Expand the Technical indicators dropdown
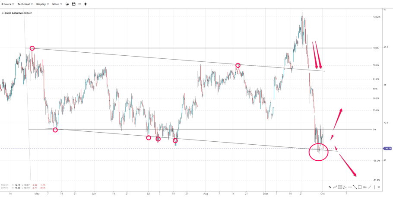 coord(25,4)
